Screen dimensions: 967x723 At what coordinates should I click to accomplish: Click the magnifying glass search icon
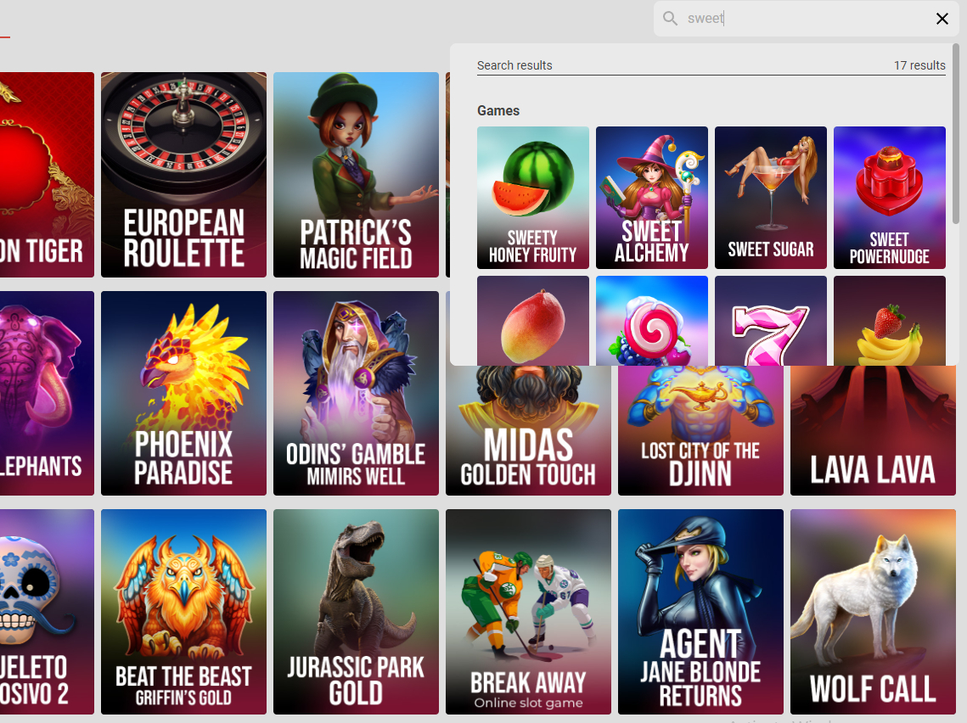tap(670, 18)
